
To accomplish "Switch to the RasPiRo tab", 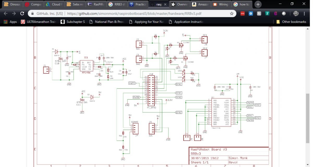I will [x=96, y=4].
